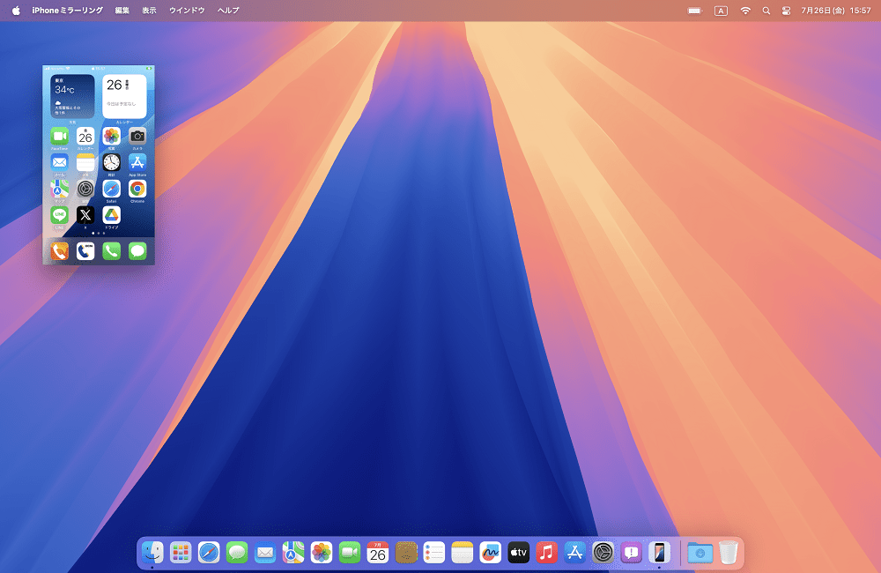Image resolution: width=881 pixels, height=573 pixels.
Task: Launch Music from the Mac Dock
Action: click(x=547, y=553)
